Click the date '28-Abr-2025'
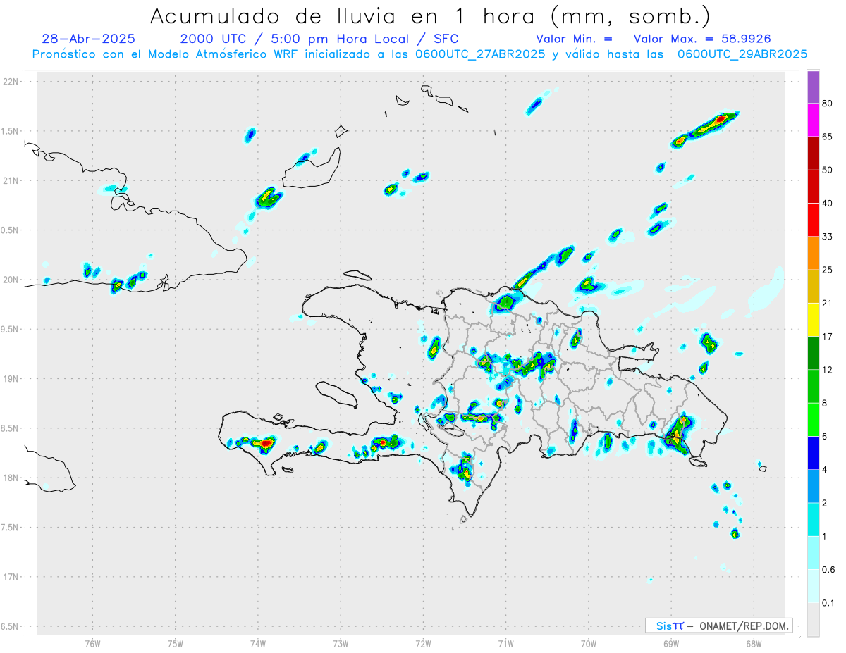The image size is (846, 653). pos(89,39)
